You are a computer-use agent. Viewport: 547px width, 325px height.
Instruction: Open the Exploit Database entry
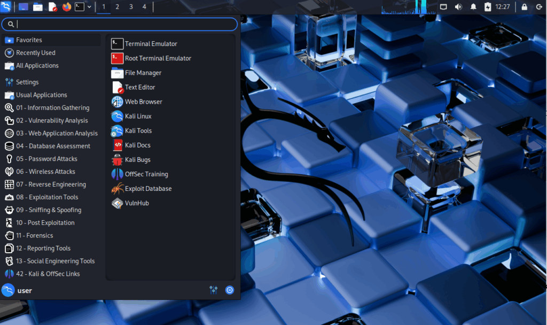point(170,189)
